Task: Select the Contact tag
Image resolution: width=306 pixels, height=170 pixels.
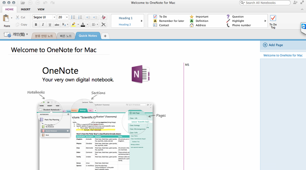Action: 161,25
